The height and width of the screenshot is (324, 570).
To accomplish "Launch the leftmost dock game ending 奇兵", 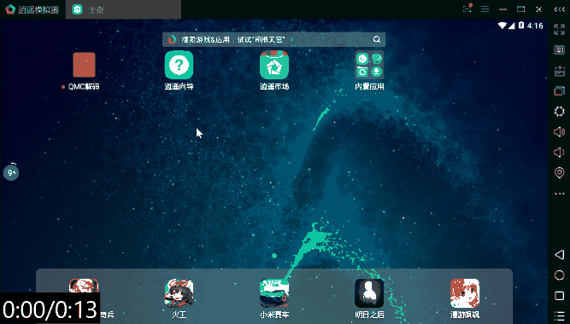I will point(84,286).
